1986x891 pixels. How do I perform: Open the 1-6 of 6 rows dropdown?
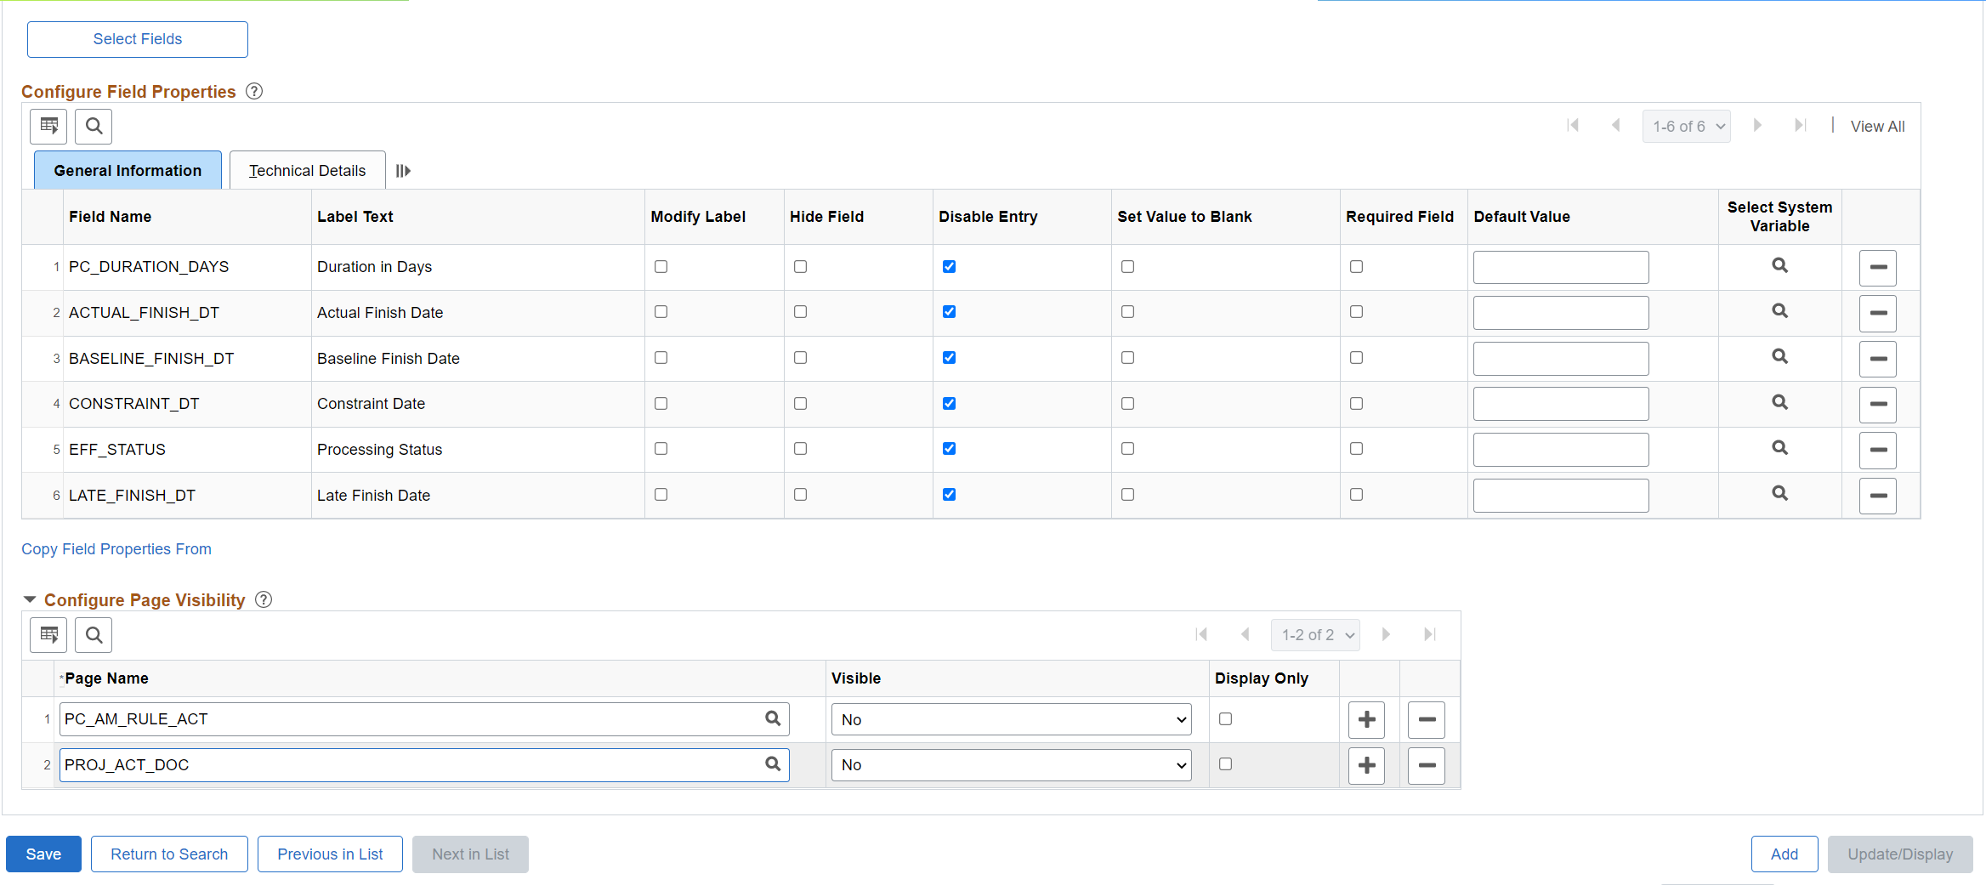pos(1687,127)
